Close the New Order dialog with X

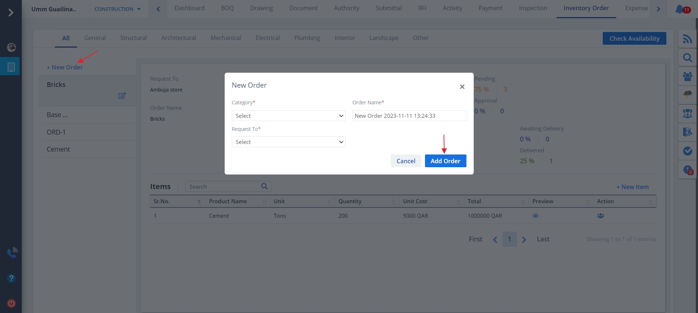point(462,87)
